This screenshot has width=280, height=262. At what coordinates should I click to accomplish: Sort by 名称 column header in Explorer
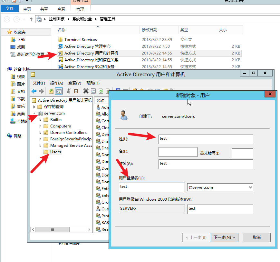tap(96, 30)
